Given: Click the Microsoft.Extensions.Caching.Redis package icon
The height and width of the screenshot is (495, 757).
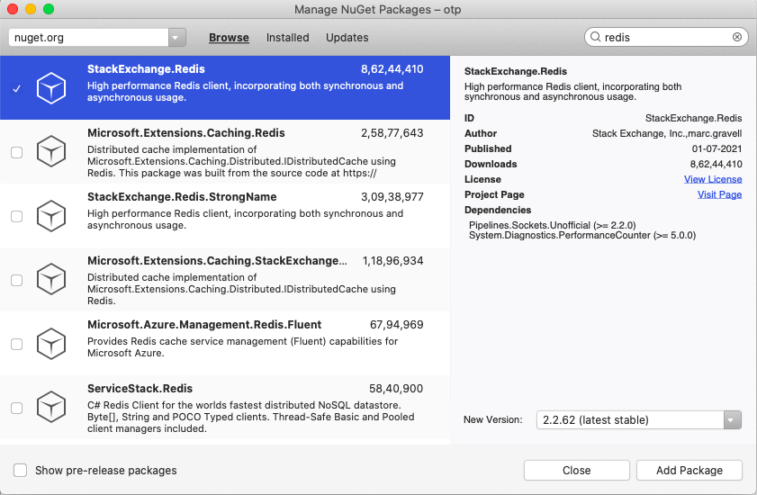Looking at the screenshot, I should pos(51,151).
